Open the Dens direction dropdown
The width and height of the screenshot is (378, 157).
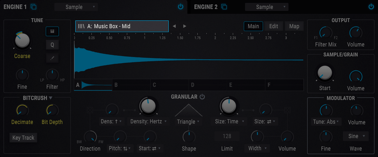(112, 121)
